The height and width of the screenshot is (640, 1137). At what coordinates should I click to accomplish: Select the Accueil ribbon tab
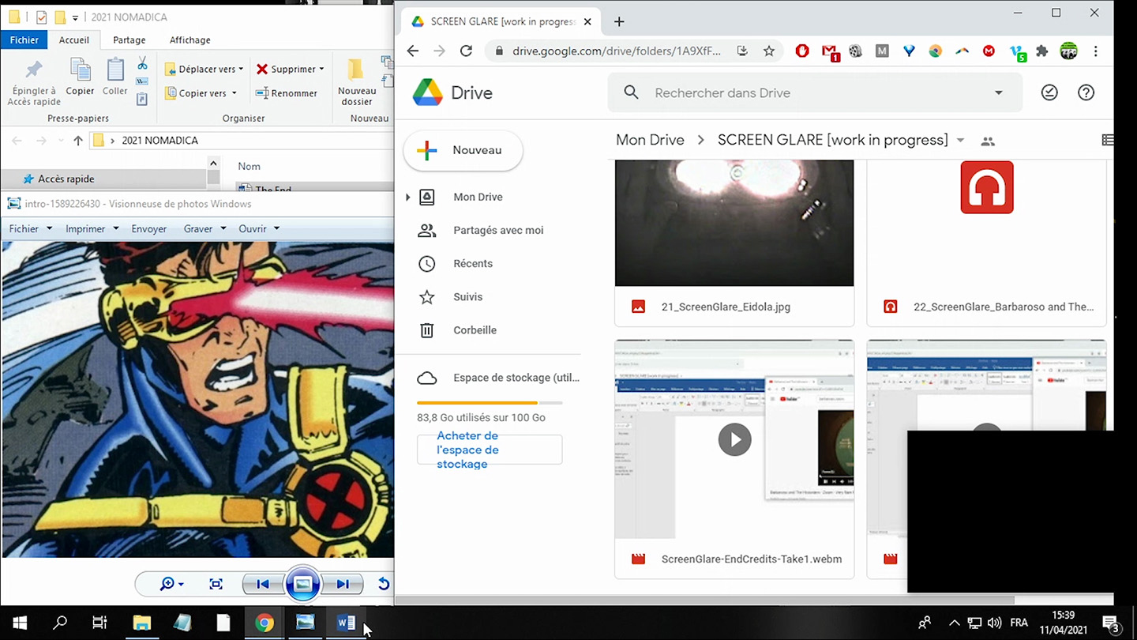pos(74,40)
